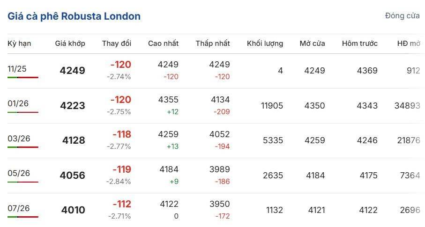Screen dimensions: 425x227
Task: Click the -118 change value for 03/26
Action: (x=122, y=134)
